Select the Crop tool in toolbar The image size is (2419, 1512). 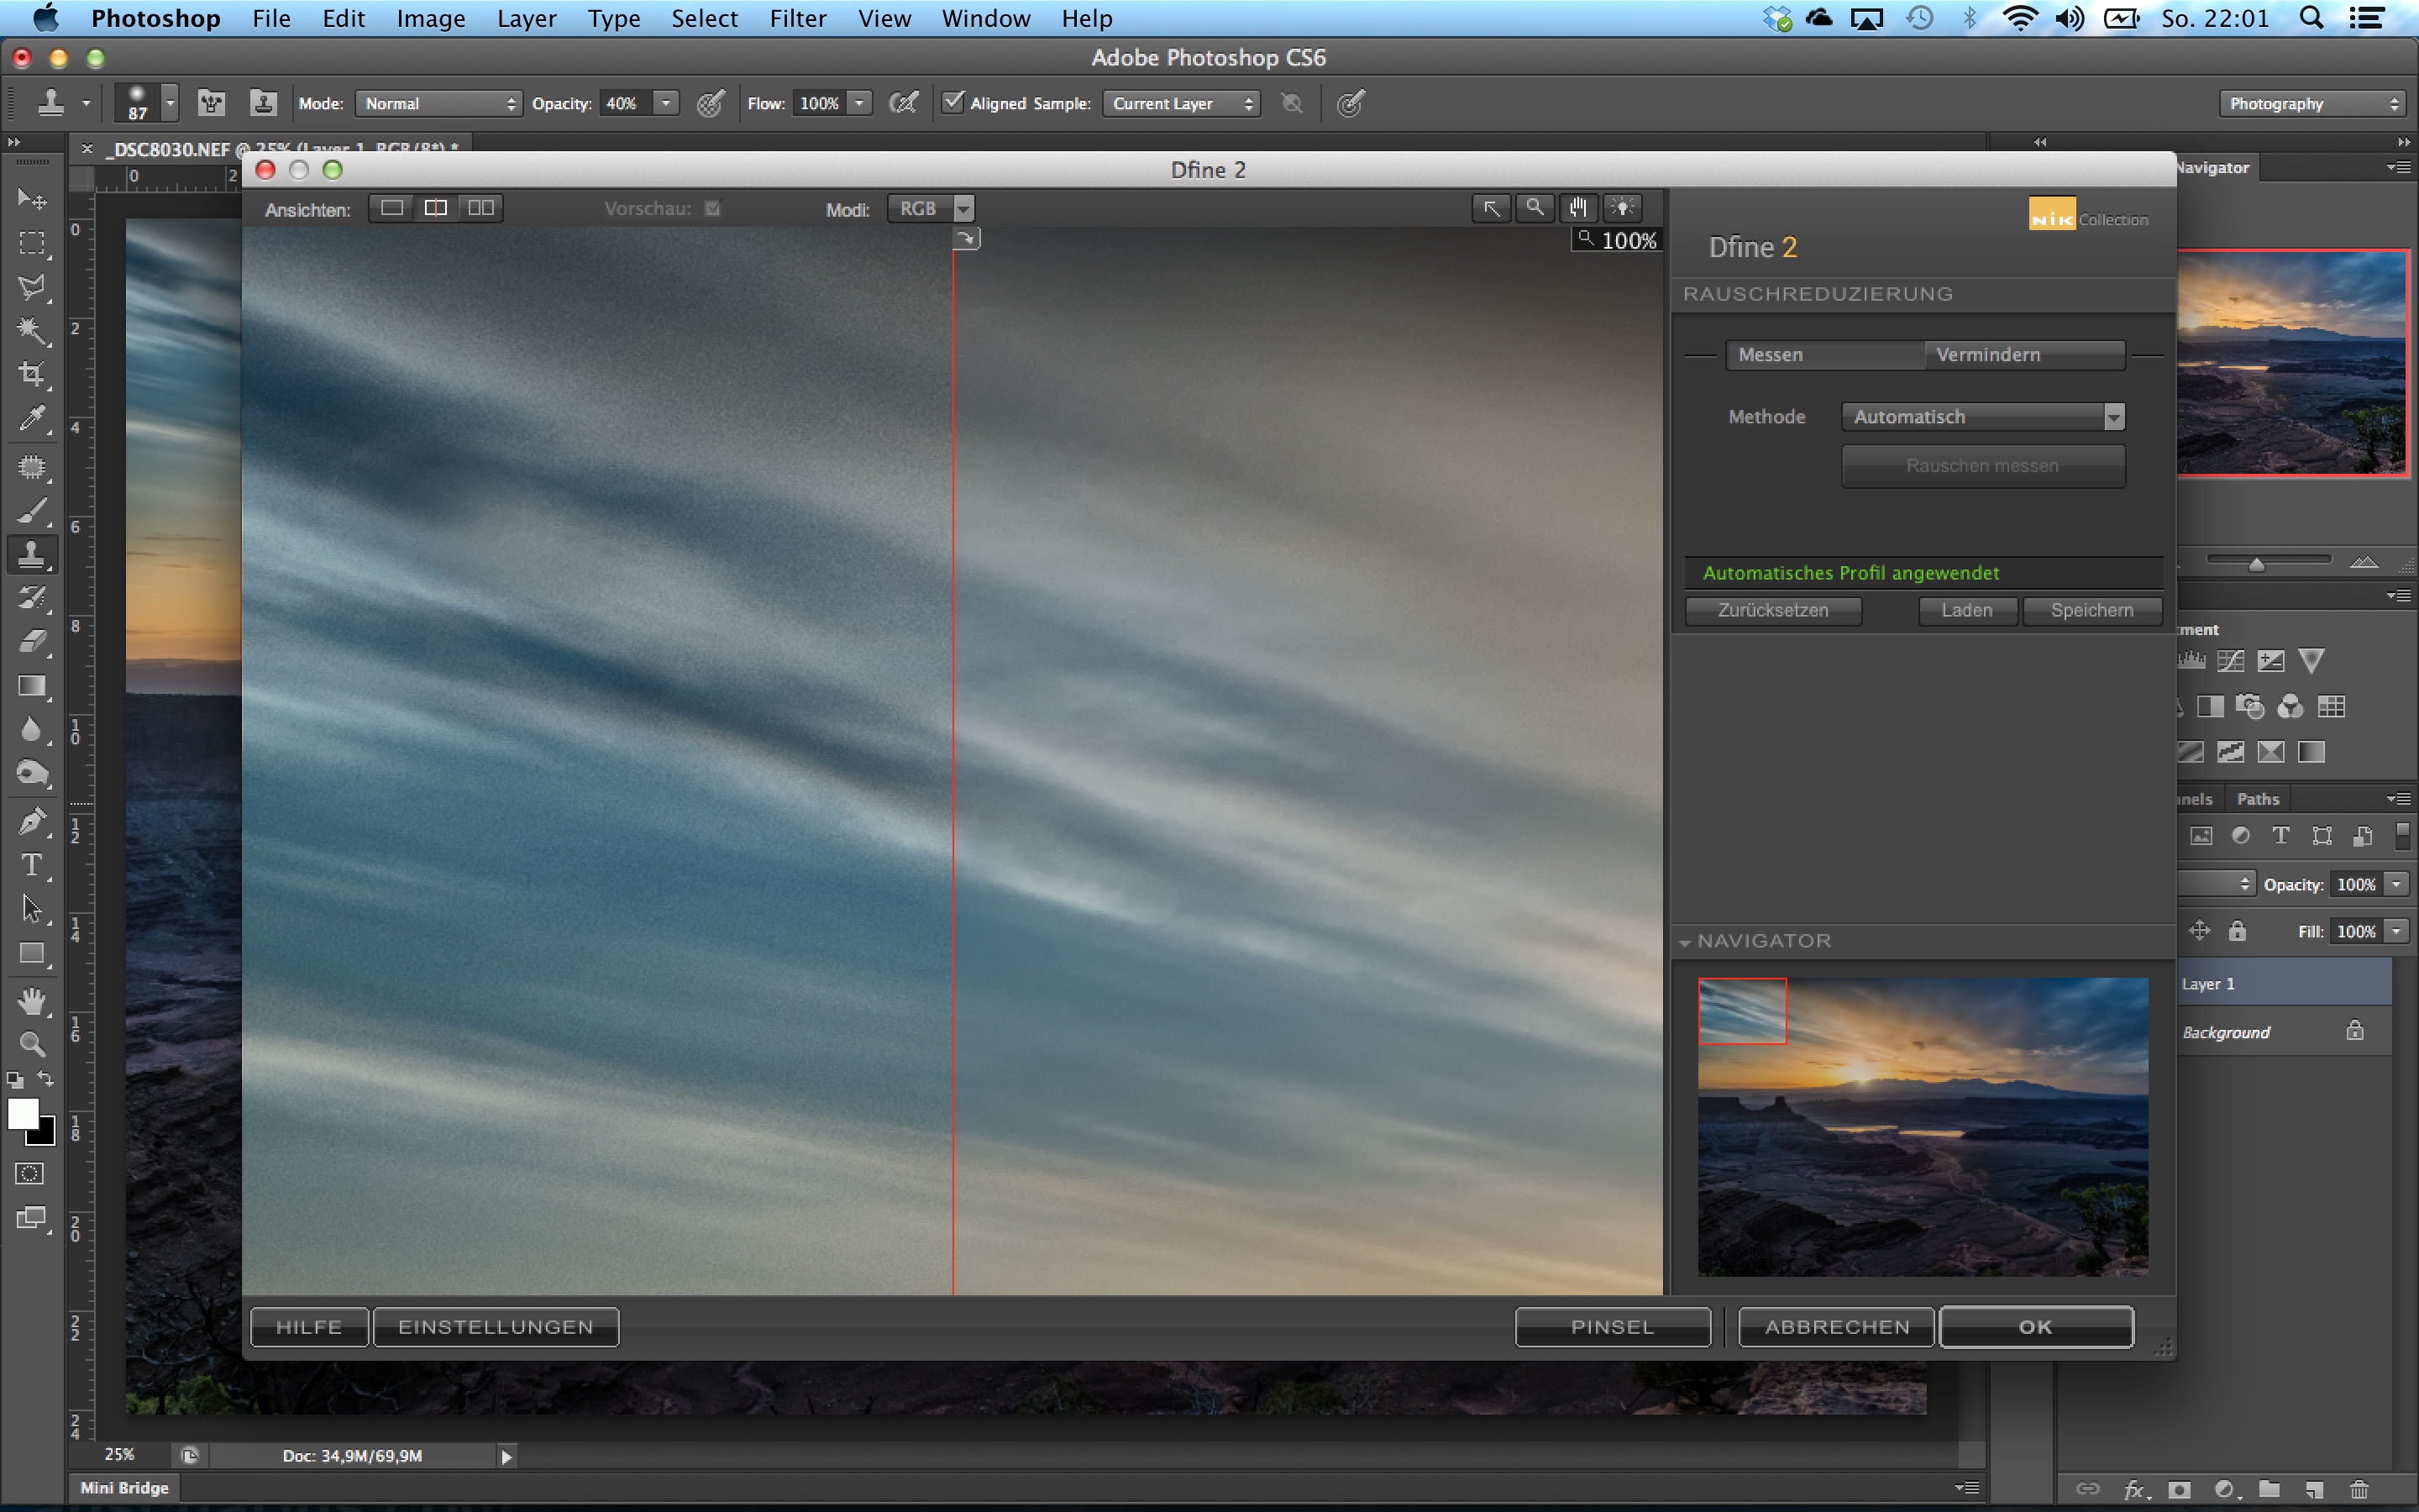coord(31,374)
